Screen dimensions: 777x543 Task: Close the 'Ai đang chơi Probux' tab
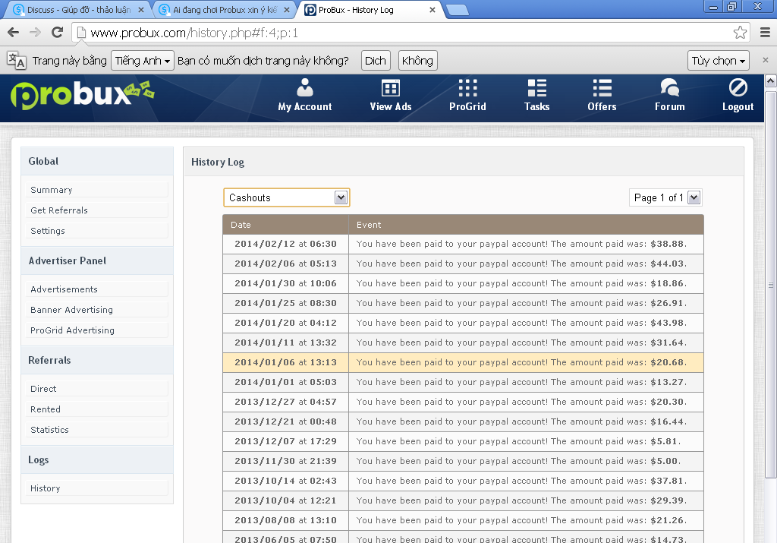point(286,10)
